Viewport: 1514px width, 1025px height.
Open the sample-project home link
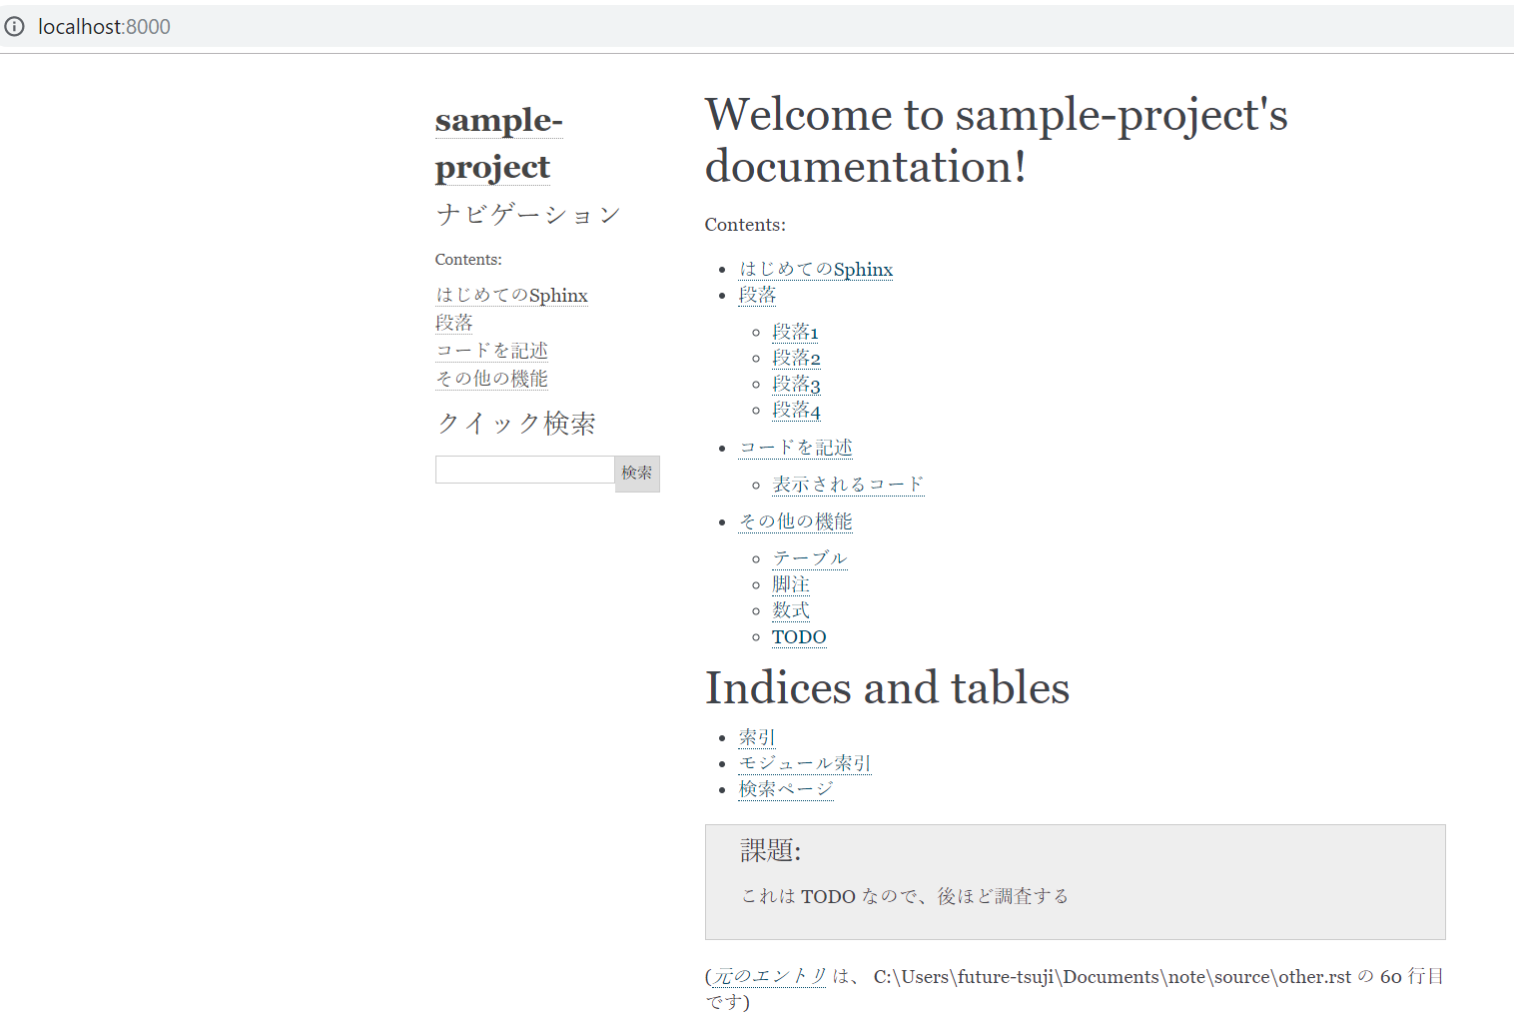pyautogui.click(x=497, y=143)
